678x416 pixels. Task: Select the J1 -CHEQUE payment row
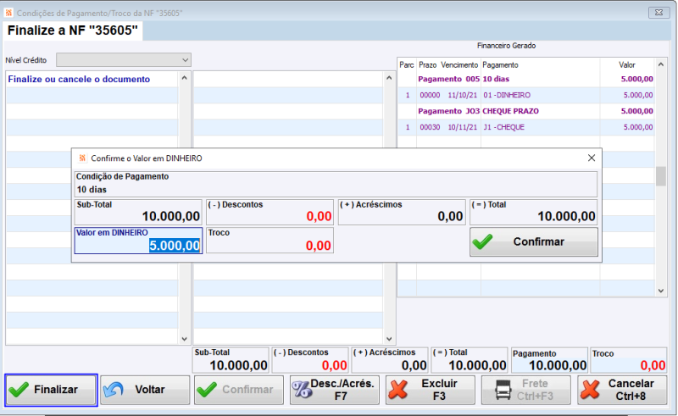(x=525, y=127)
